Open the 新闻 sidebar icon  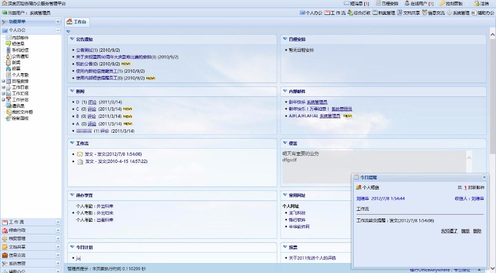point(8,62)
